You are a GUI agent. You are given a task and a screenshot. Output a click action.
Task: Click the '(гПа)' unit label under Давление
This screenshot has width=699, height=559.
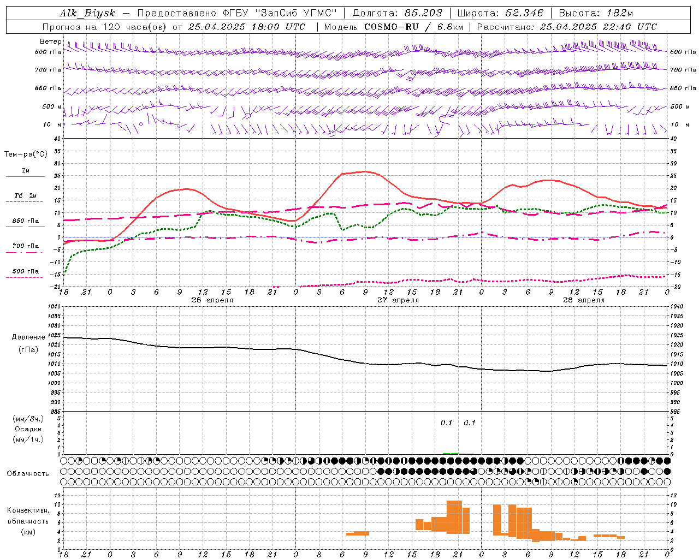coord(28,349)
